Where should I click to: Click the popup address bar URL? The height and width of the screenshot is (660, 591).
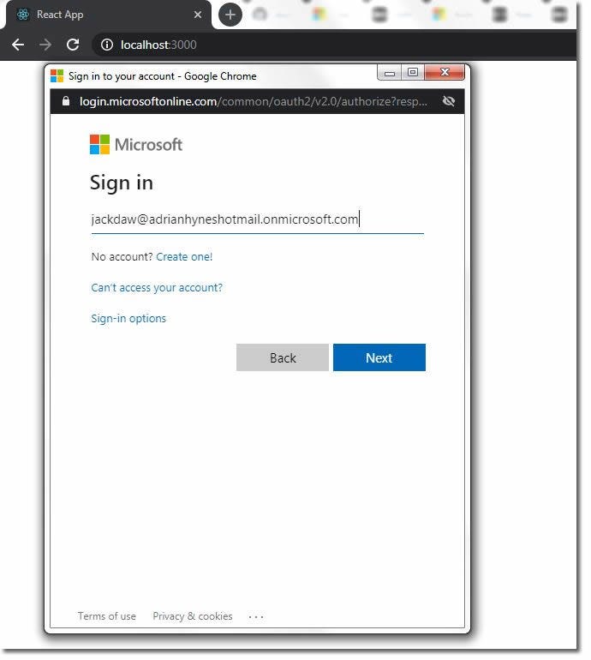254,101
